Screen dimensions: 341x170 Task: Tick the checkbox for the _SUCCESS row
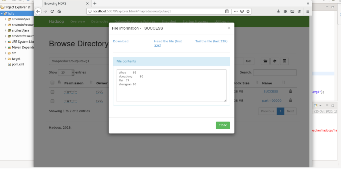(x=52, y=92)
